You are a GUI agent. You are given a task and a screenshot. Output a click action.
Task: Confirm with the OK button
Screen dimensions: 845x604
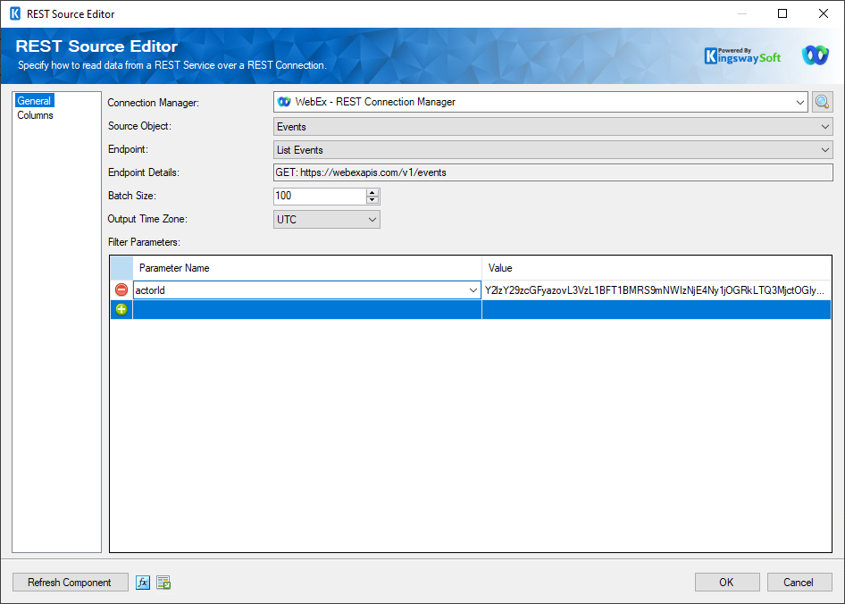coord(727,583)
